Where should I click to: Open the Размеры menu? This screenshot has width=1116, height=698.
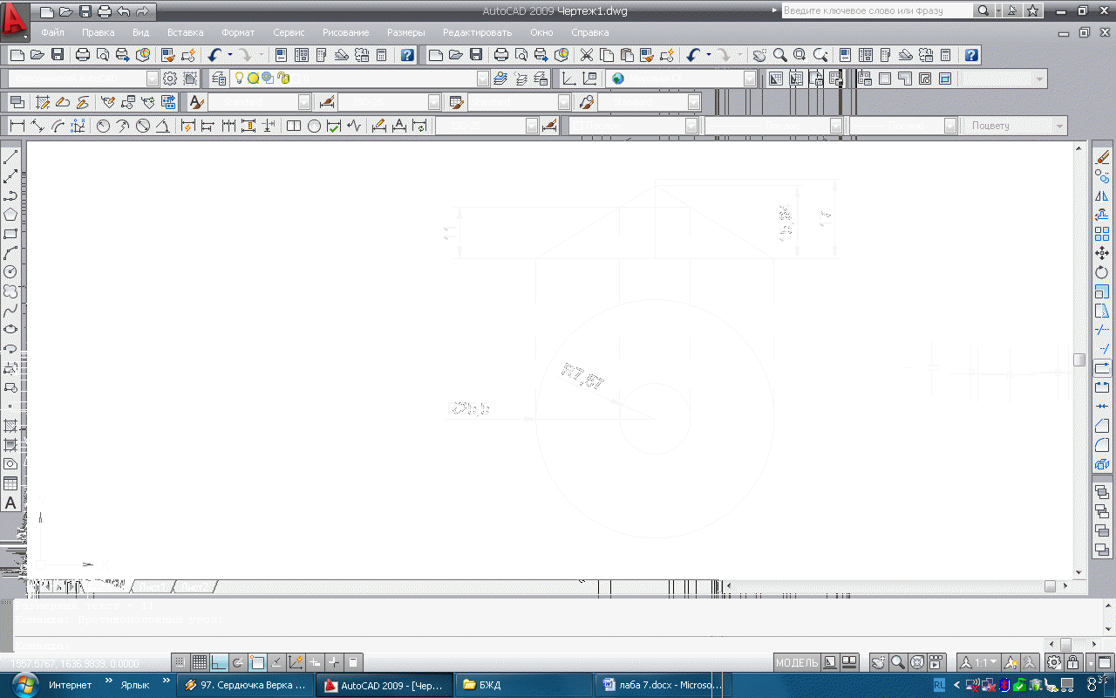(x=406, y=32)
